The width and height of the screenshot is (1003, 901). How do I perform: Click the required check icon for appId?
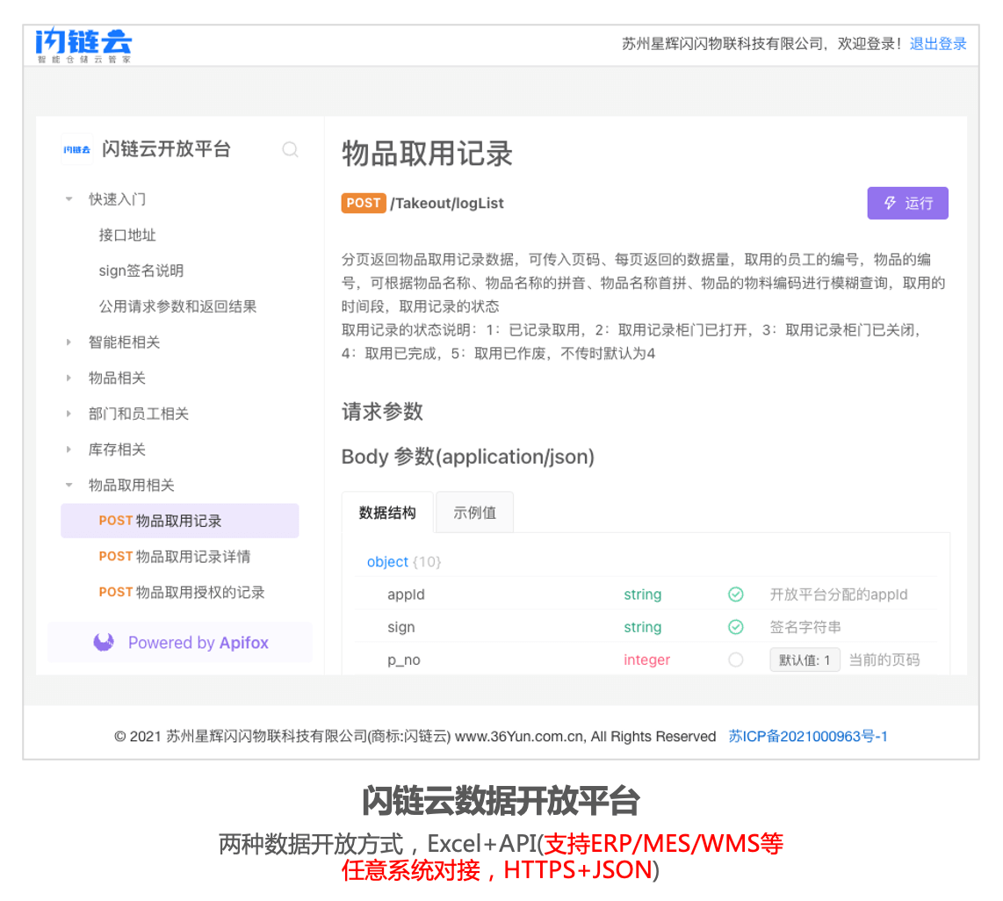pyautogui.click(x=736, y=595)
